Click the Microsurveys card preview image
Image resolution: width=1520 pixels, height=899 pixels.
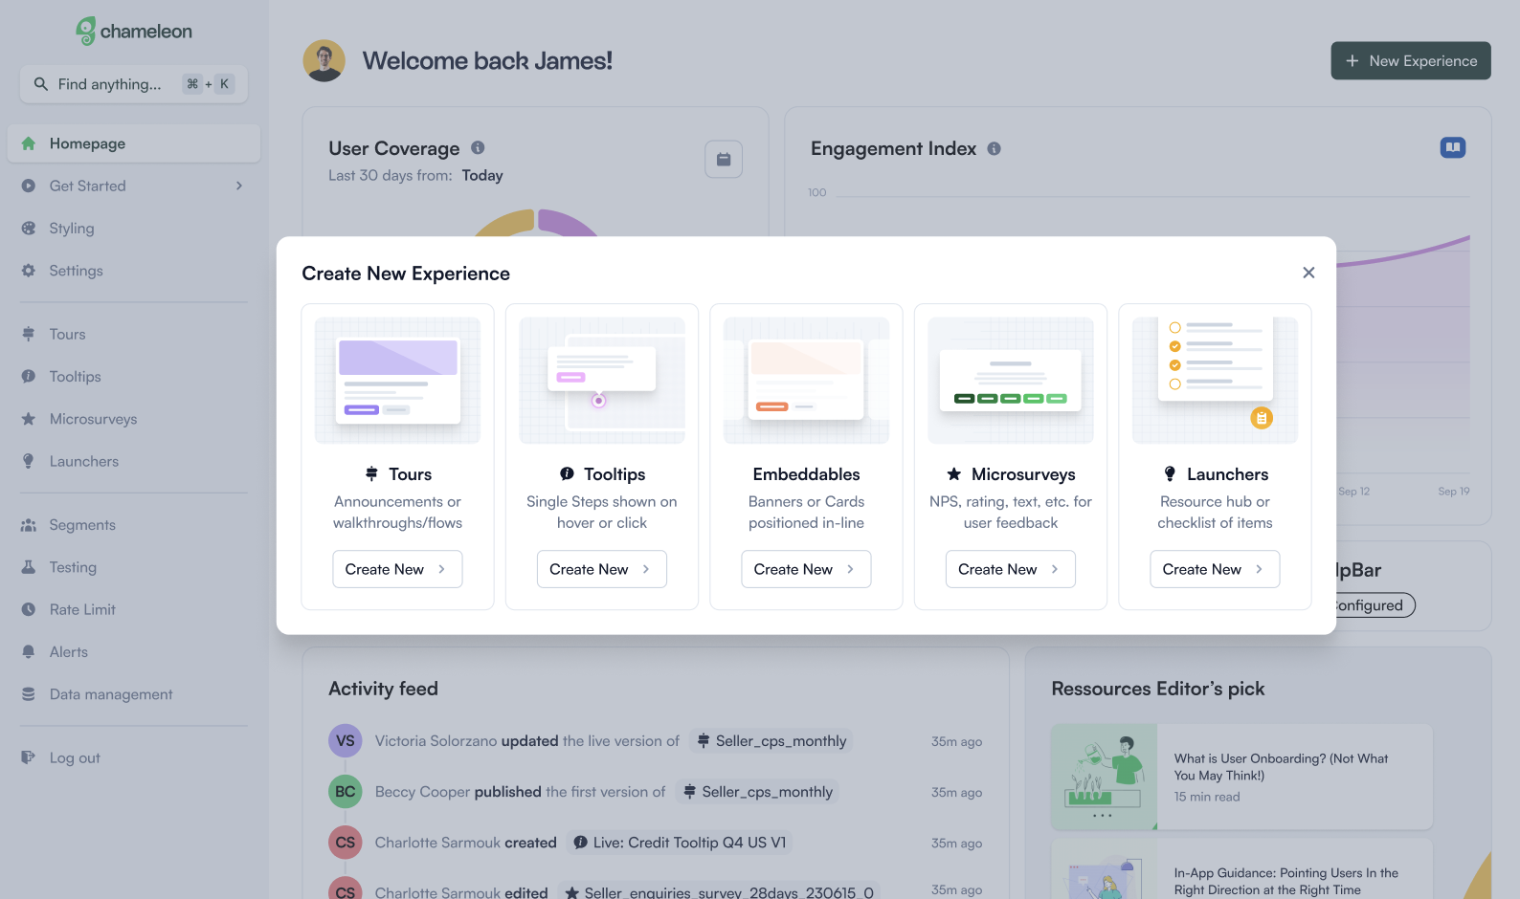[x=1011, y=381]
